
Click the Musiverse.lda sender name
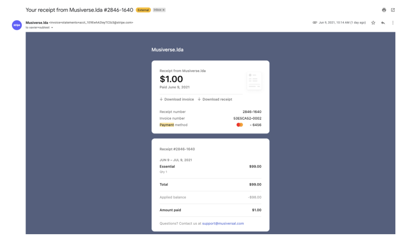click(37, 23)
